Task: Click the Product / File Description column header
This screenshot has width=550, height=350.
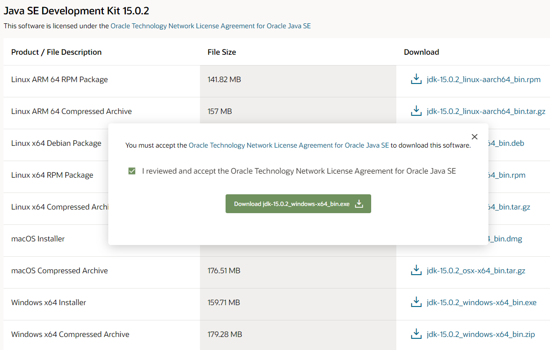Action: [56, 52]
